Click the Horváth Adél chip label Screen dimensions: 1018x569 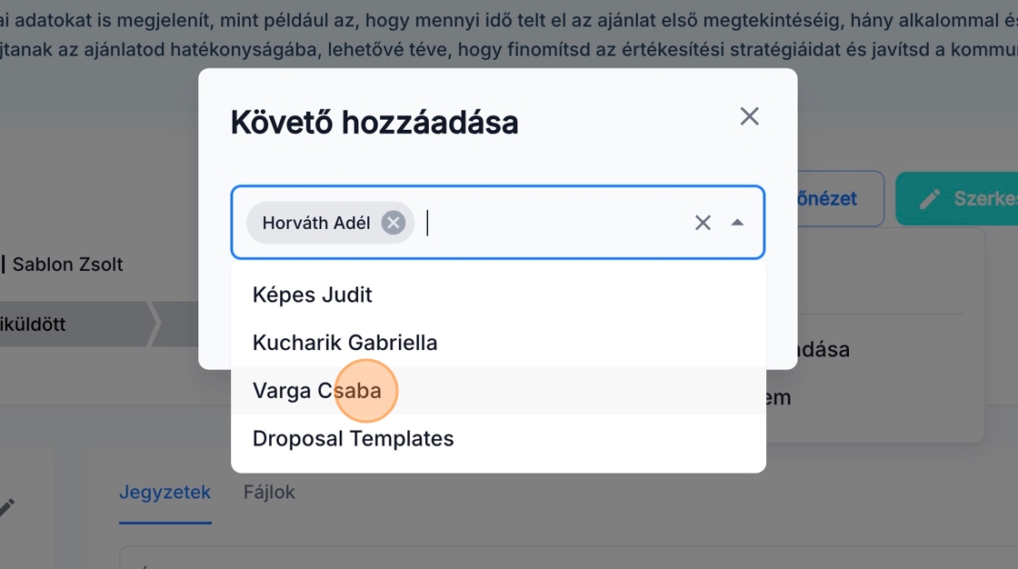point(315,223)
